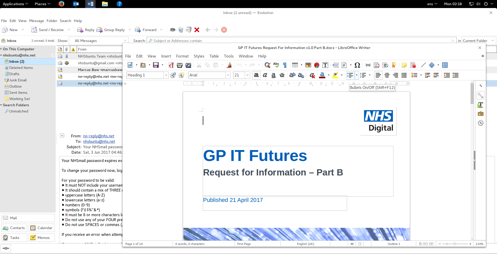Click the Print icon in Writer toolbar
497x254 pixels.
click(179, 65)
